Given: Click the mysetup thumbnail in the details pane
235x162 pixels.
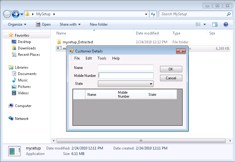Looking at the screenshot, I should pos(14,151).
